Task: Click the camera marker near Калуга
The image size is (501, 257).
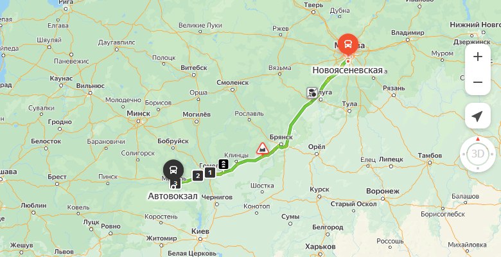Action: (x=312, y=93)
